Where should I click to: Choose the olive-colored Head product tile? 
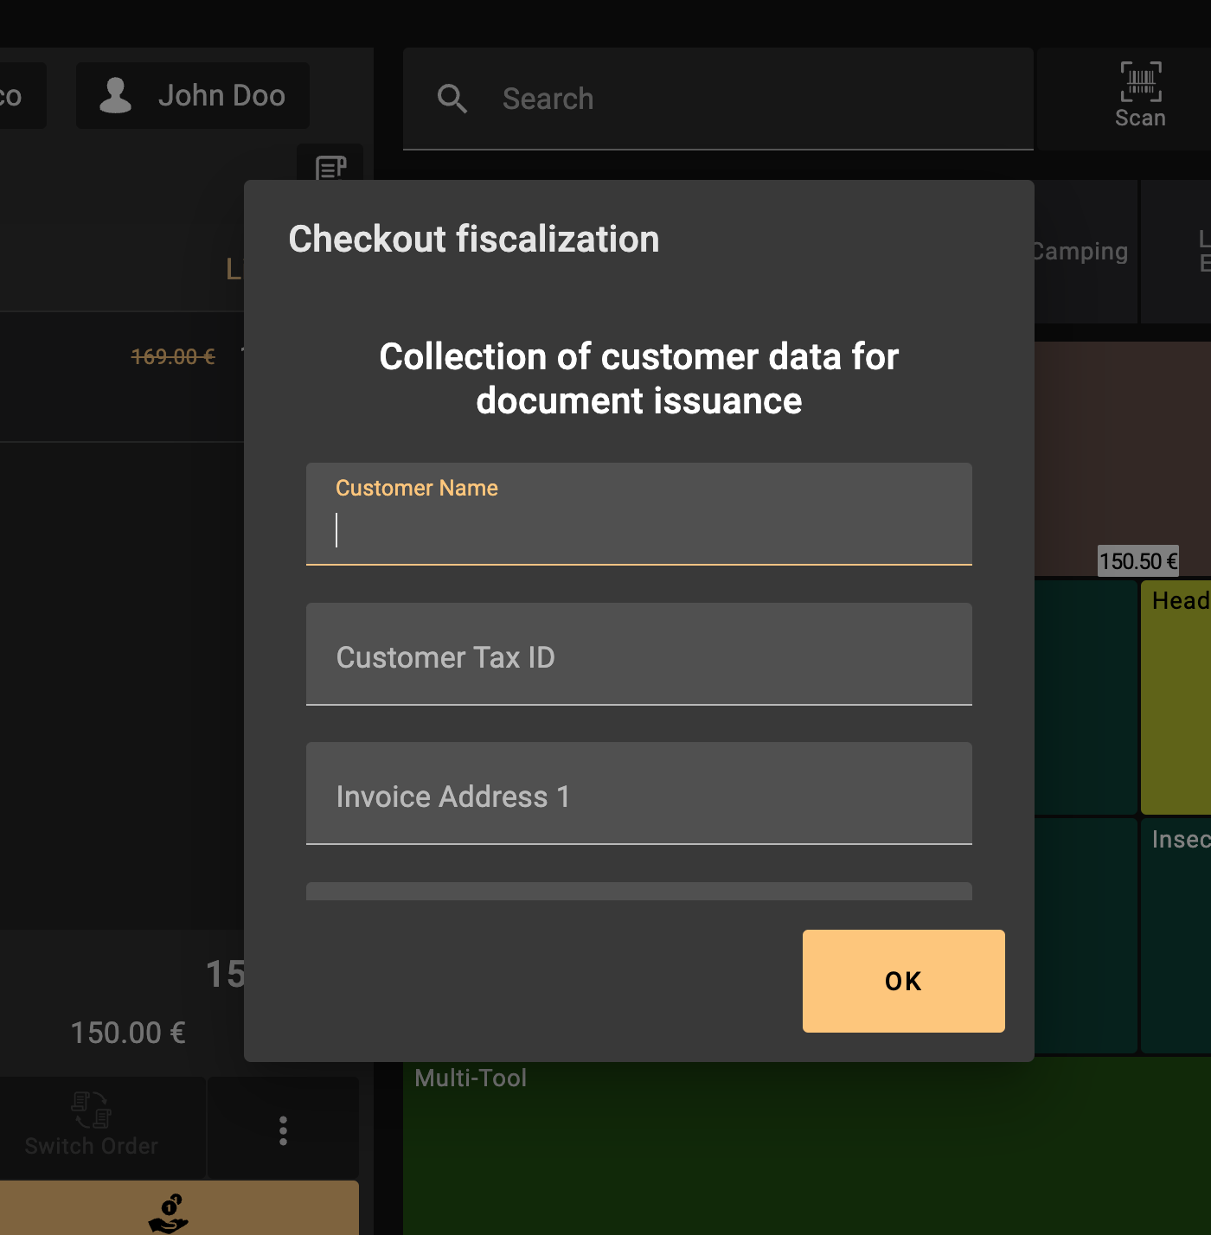[x=1176, y=697]
